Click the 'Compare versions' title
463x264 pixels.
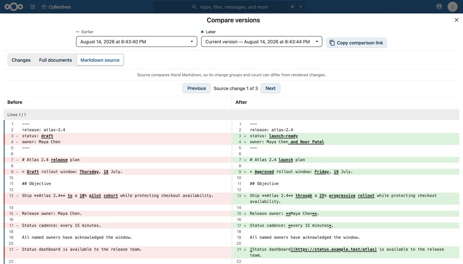tap(233, 20)
